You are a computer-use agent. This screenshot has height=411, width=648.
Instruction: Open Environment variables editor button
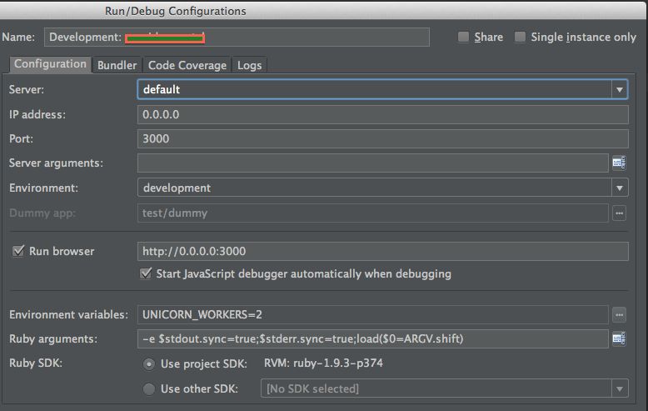pos(619,314)
